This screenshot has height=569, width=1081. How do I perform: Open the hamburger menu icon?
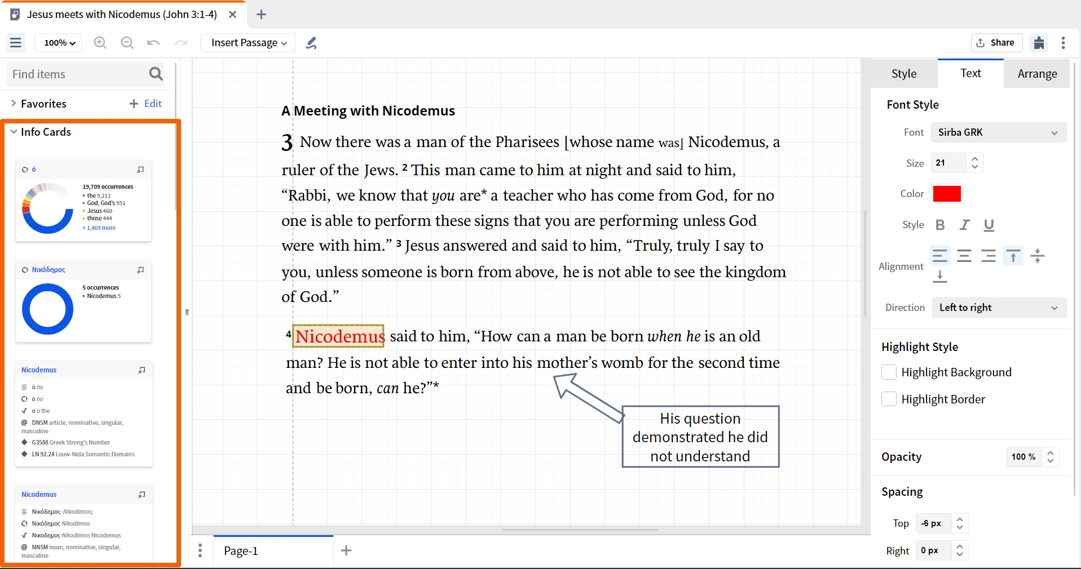(x=16, y=43)
